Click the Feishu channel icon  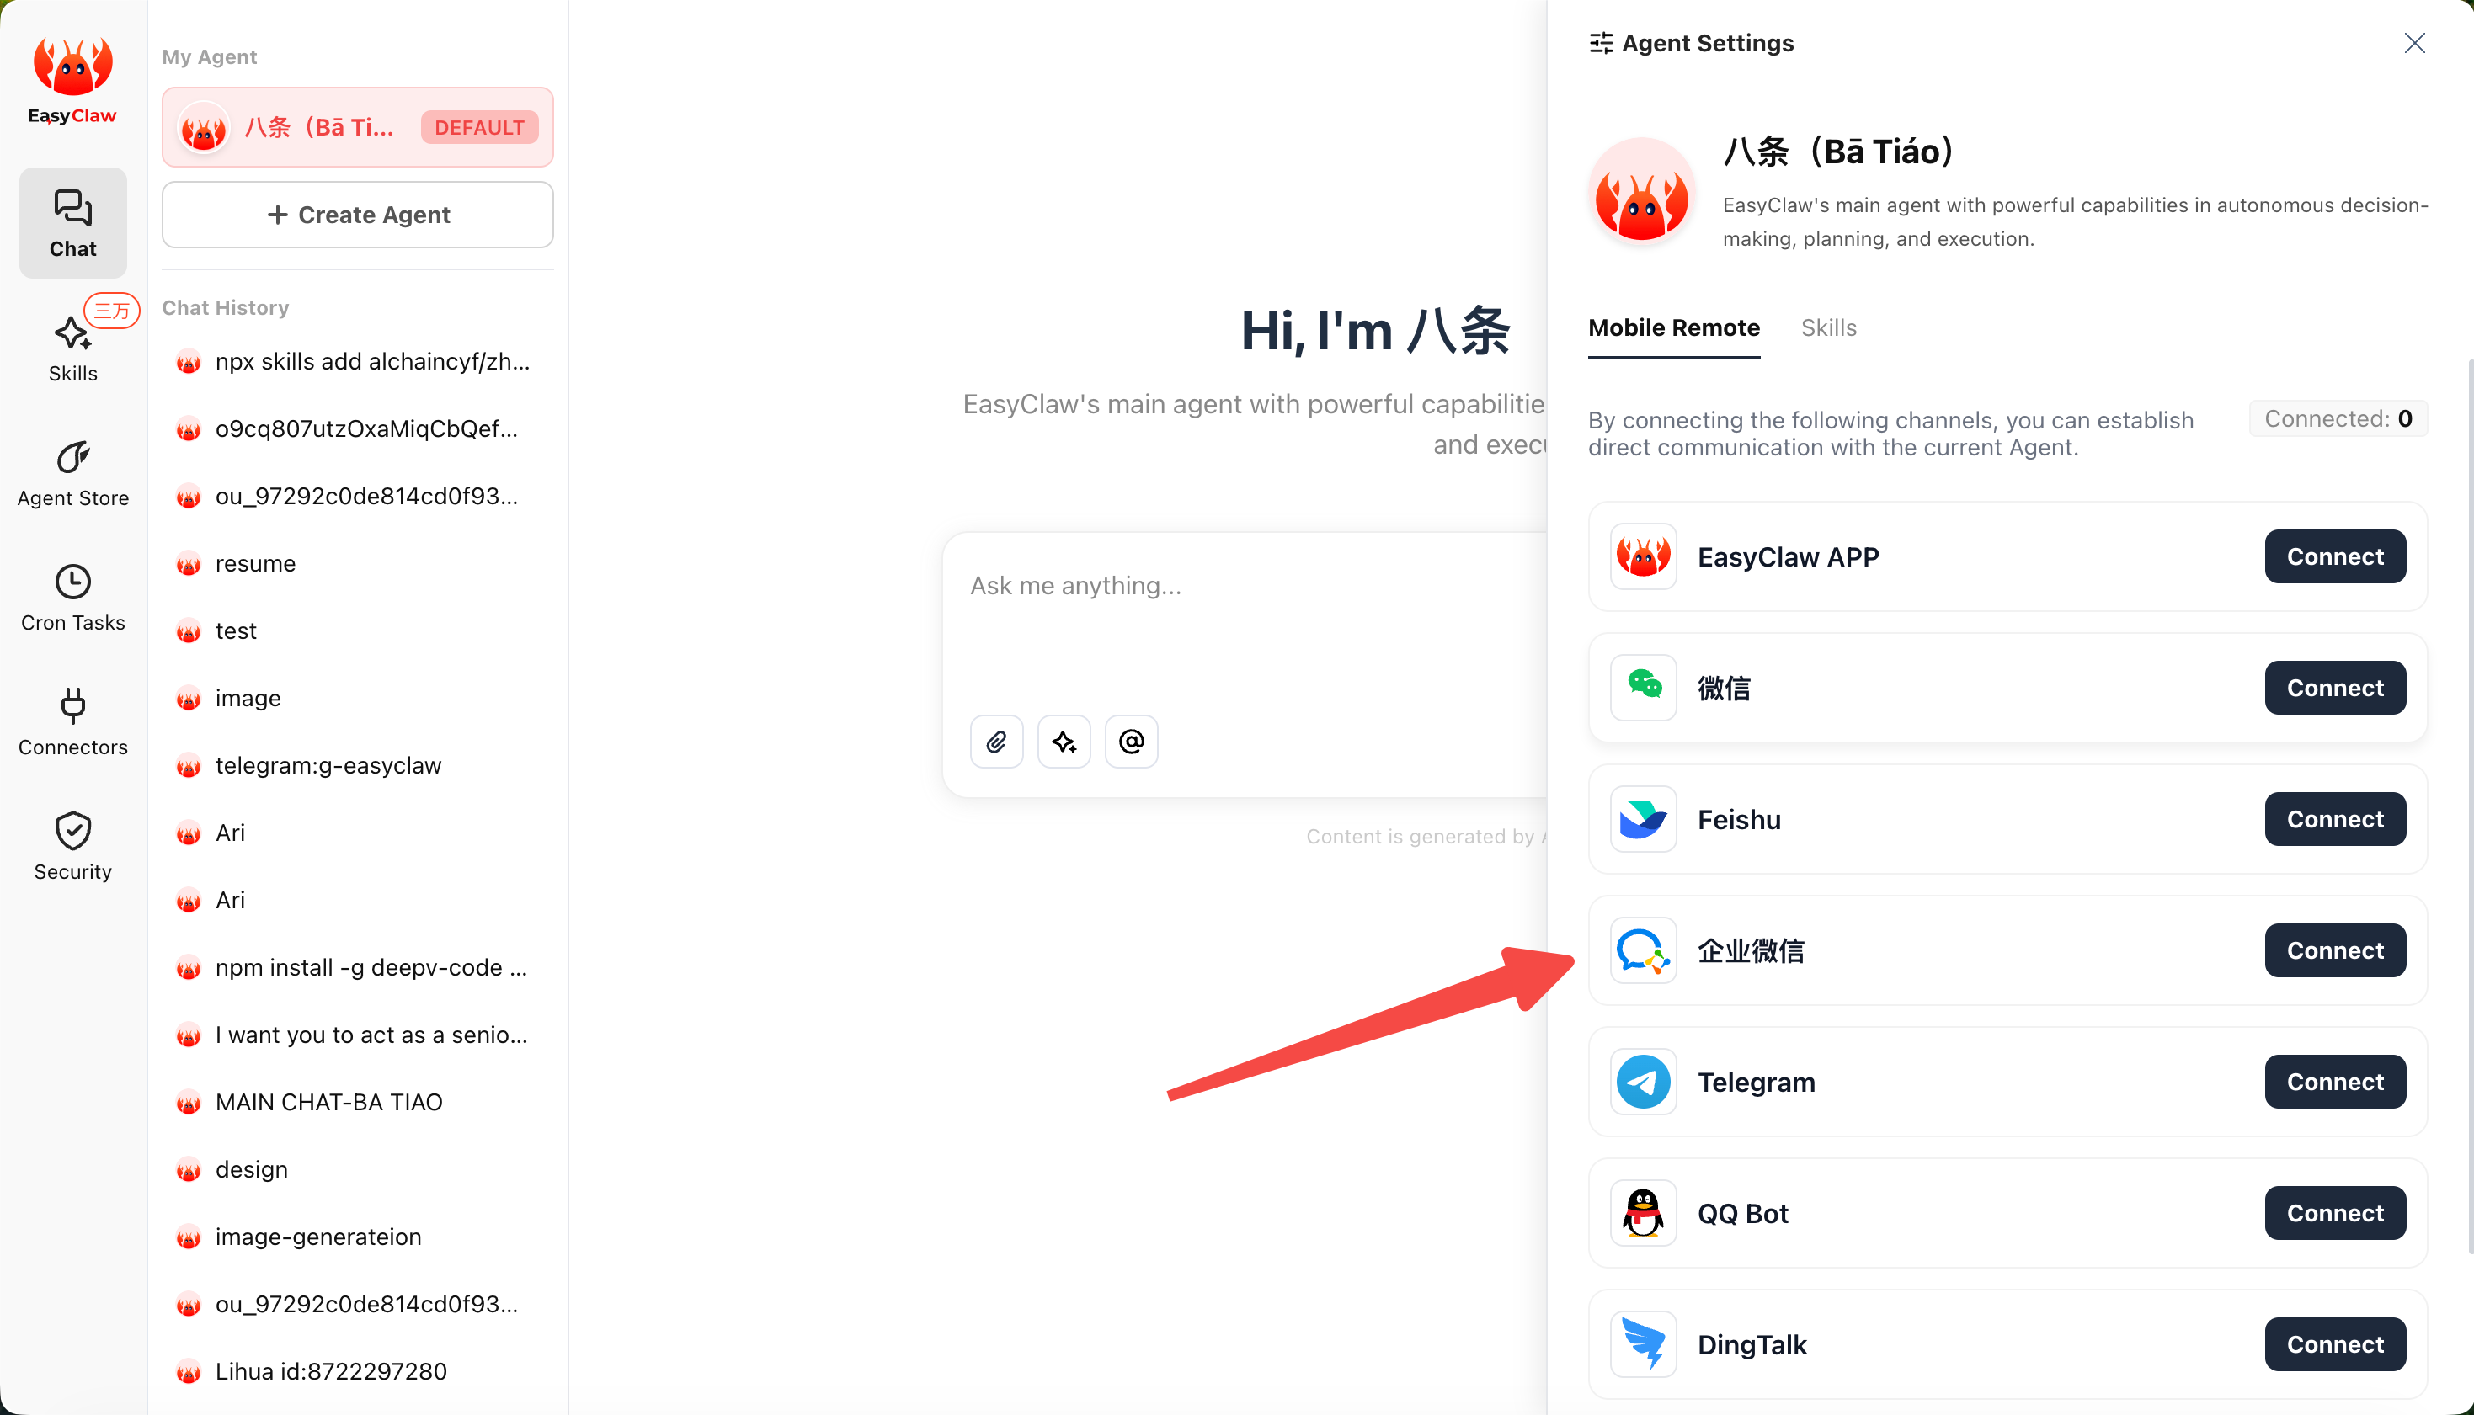[1643, 819]
